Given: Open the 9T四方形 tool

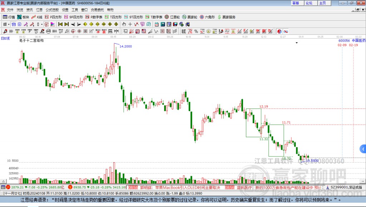Looking at the screenshot, I should (x=134, y=17).
